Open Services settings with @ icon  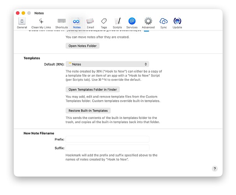pos(132,23)
